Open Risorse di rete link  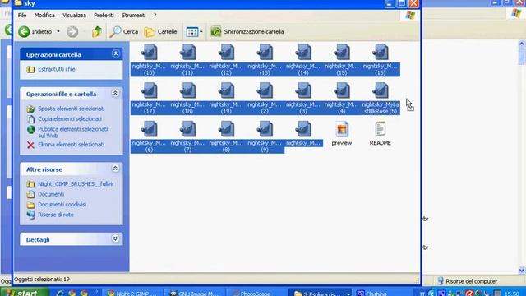pos(55,215)
